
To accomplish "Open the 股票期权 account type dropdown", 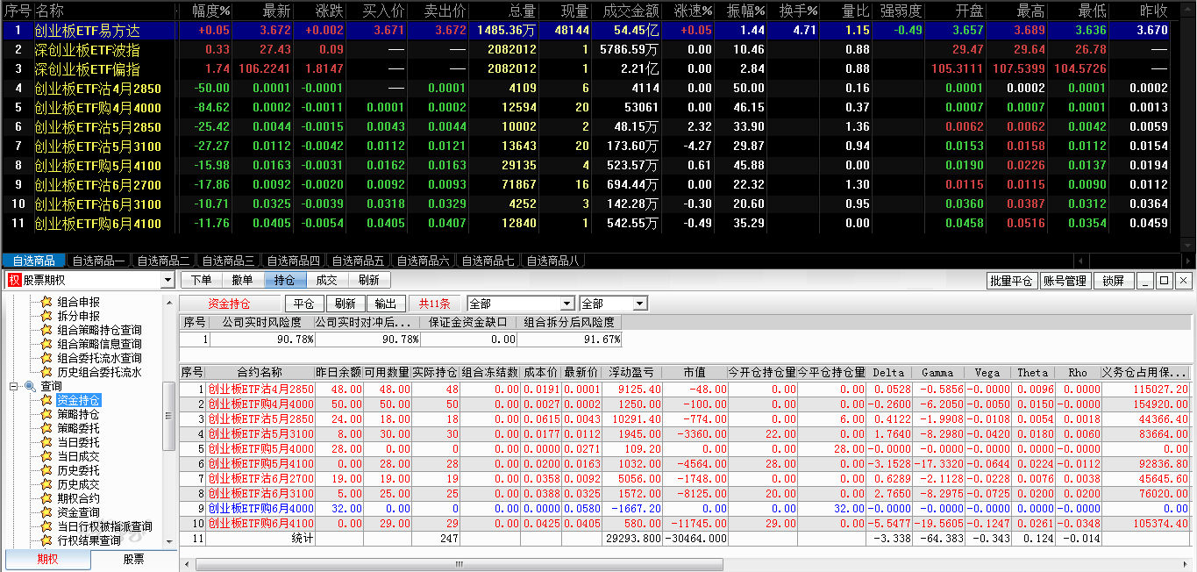I will 167,281.
